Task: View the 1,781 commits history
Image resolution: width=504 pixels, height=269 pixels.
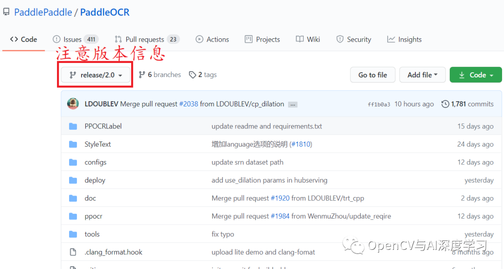Action: point(468,104)
